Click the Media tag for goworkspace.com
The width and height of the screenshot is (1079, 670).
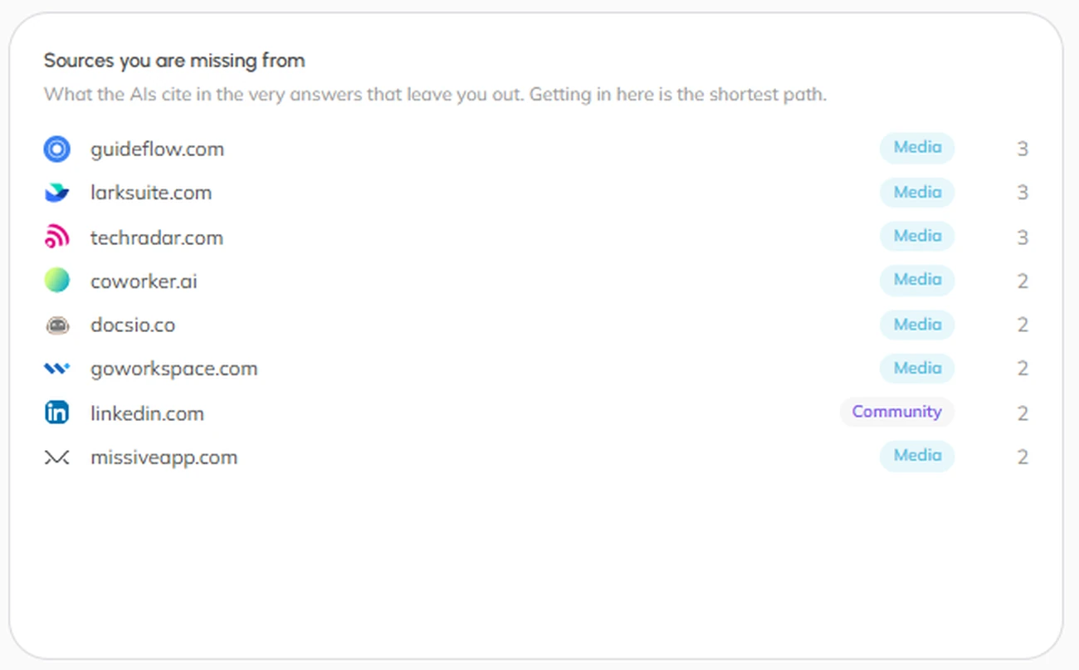pyautogui.click(x=917, y=368)
